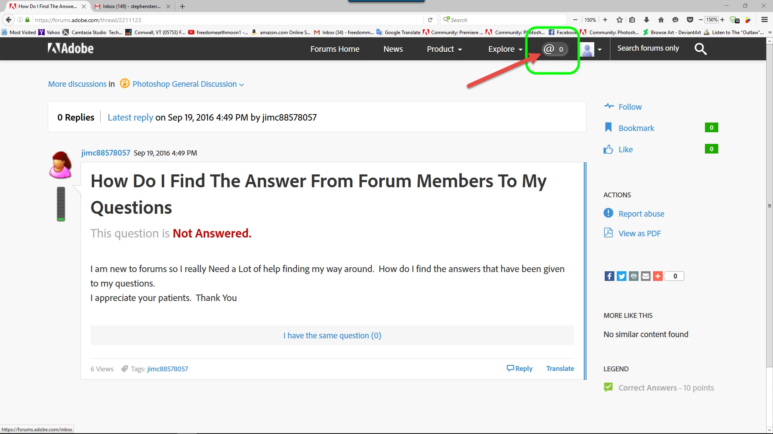773x434 pixels.
Task: Toggle Like on this thread
Action: [625, 149]
